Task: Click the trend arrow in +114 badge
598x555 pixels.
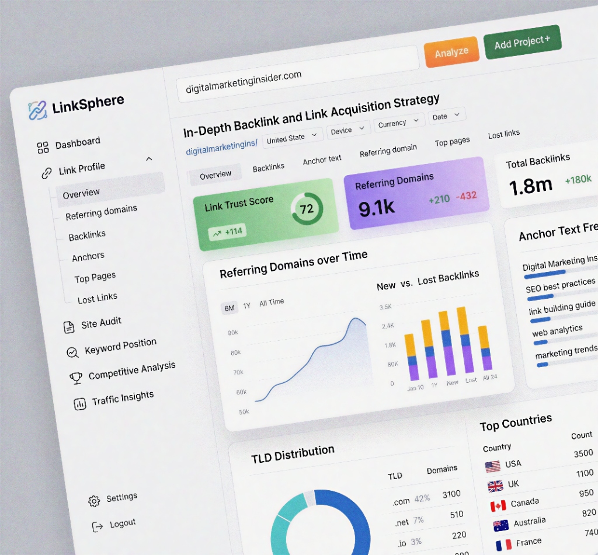Action: [217, 233]
